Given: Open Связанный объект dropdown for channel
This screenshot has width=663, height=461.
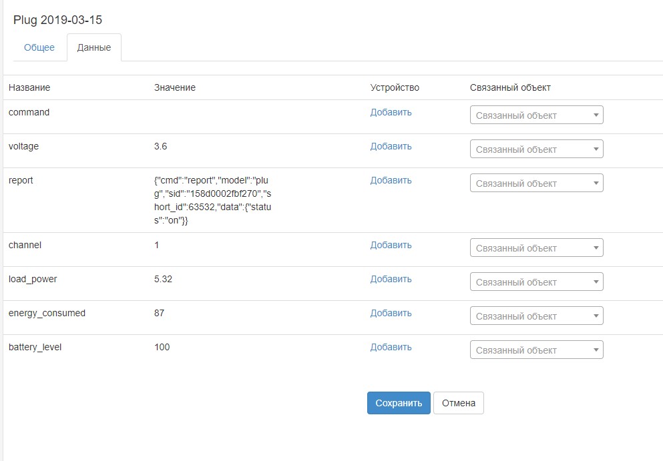Looking at the screenshot, I should click(x=537, y=248).
